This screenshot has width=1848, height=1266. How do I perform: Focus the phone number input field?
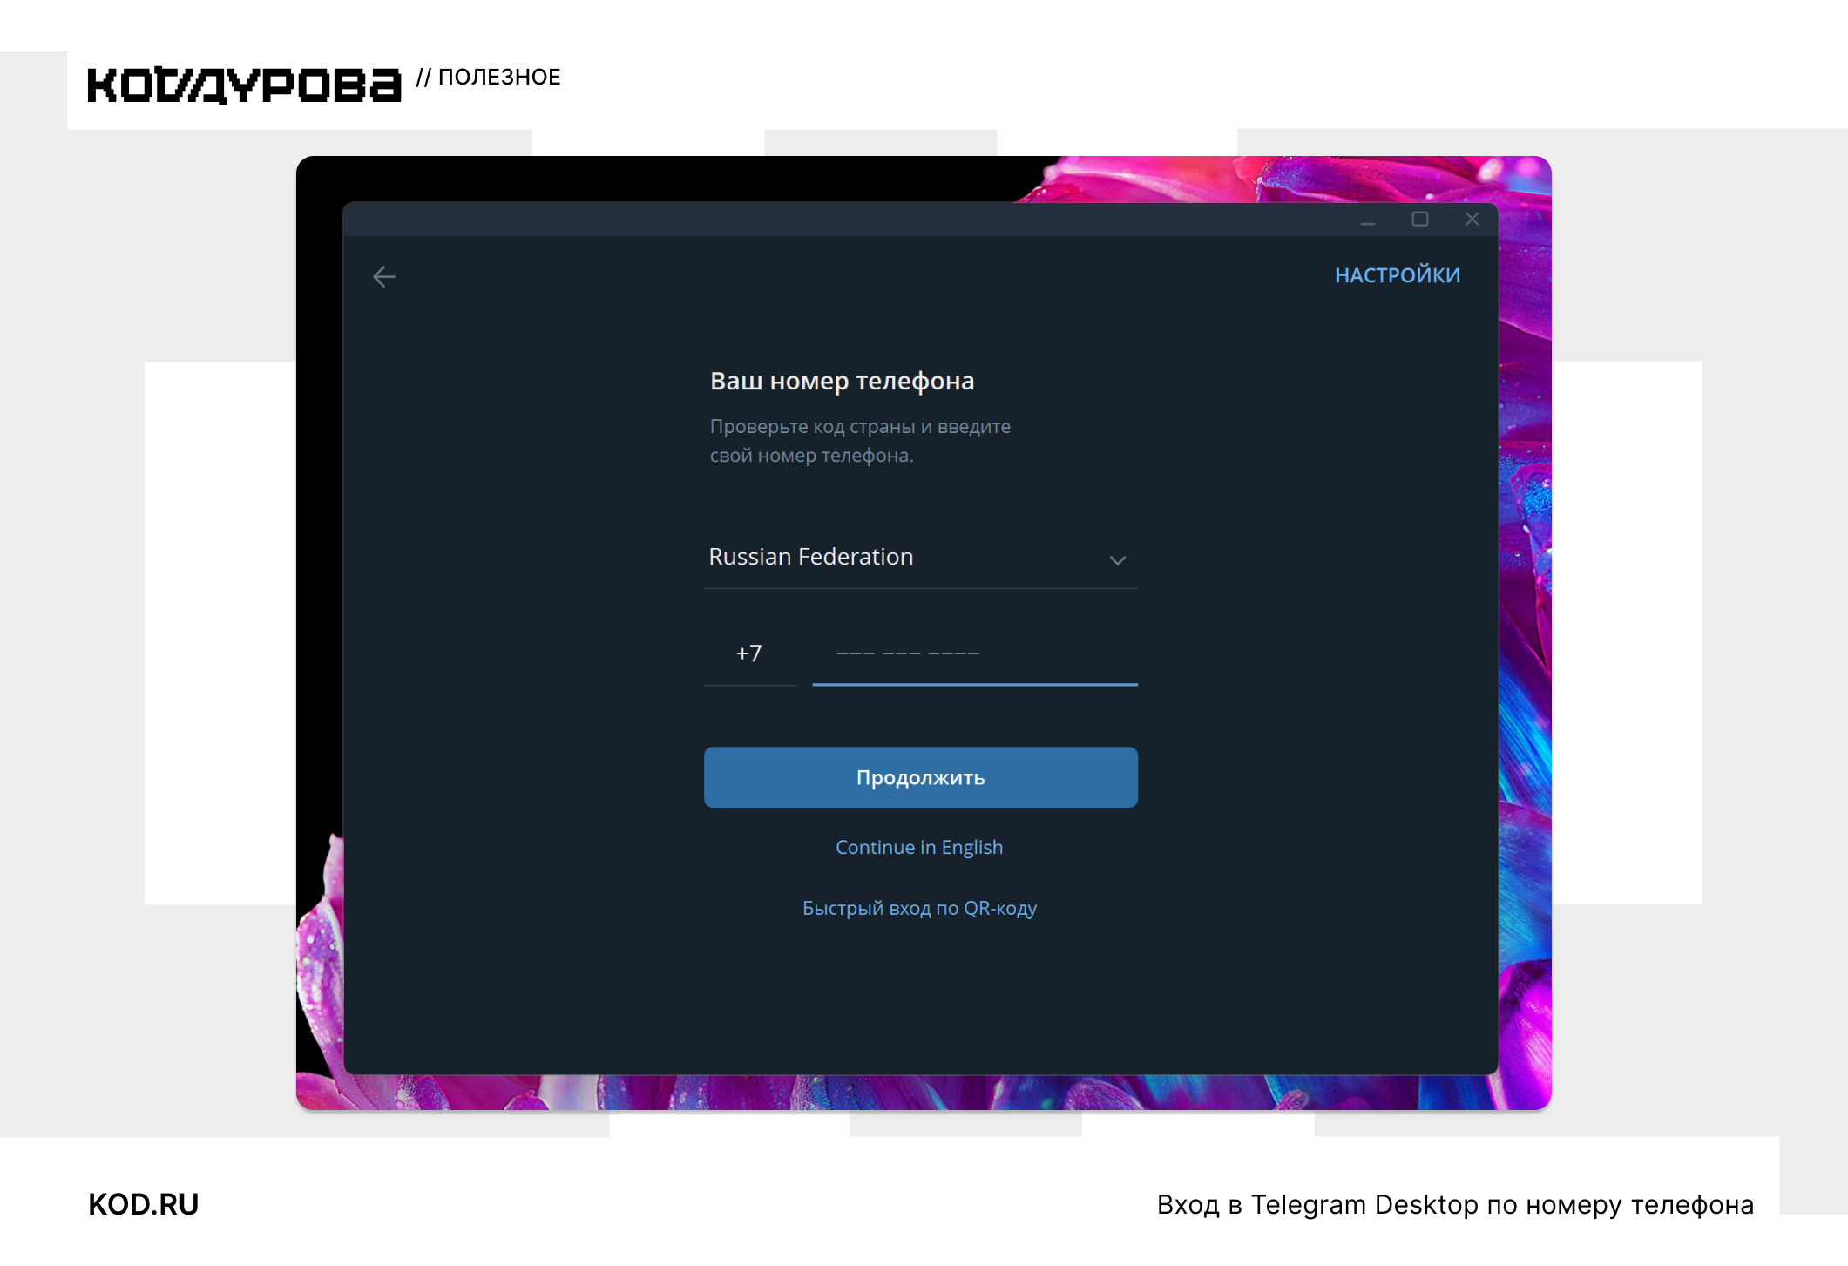point(975,653)
